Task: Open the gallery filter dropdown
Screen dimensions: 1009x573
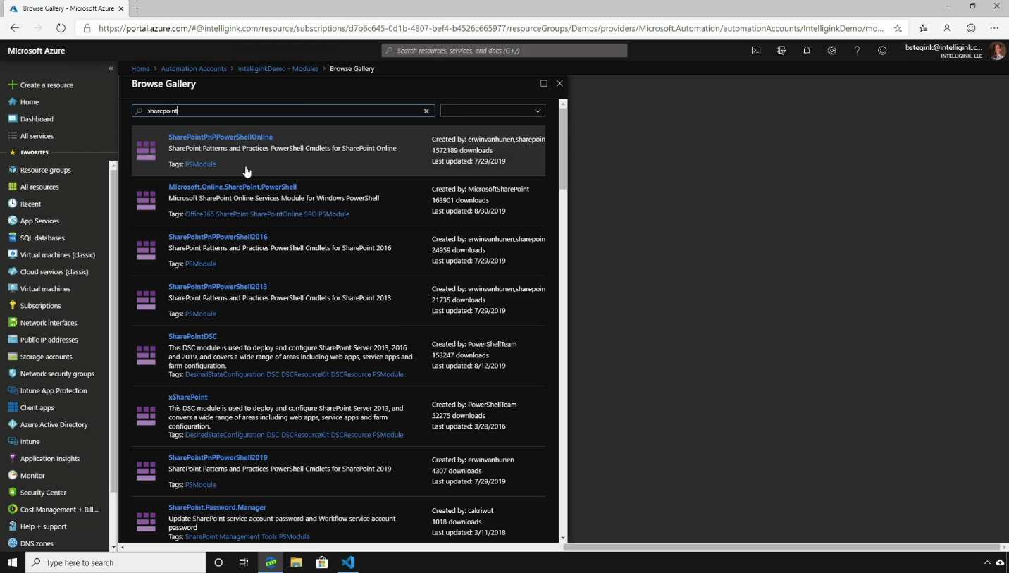Action: point(493,111)
